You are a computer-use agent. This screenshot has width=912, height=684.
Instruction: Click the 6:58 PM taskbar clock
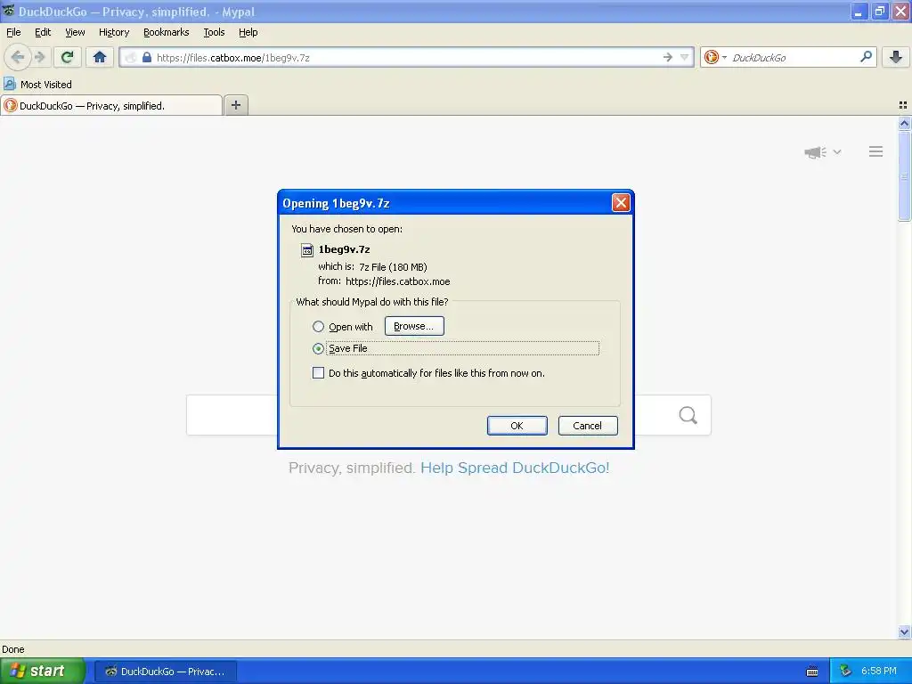[x=879, y=672]
